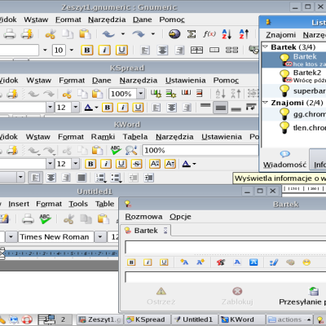Click the text color icon in KWord format bar
The image size is (326, 326).
click(x=187, y=164)
